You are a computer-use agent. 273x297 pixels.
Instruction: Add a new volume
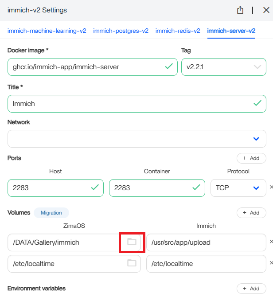point(251,213)
